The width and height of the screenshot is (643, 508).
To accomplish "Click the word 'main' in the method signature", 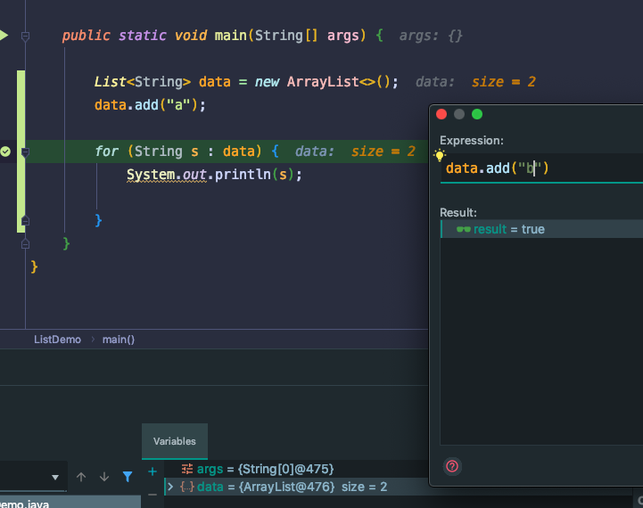I will (x=230, y=36).
